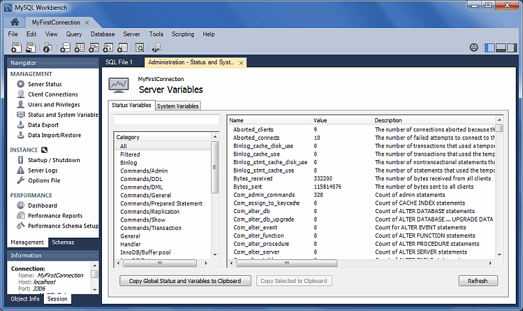Click the Data Import/Restore icon
This screenshot has height=311, width=523.
(x=21, y=135)
